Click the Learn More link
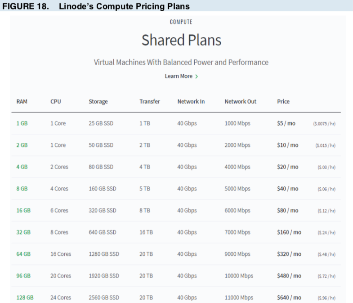The image size is (353, 303). click(x=179, y=76)
